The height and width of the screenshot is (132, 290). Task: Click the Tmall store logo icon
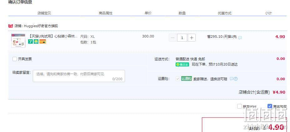(11, 26)
